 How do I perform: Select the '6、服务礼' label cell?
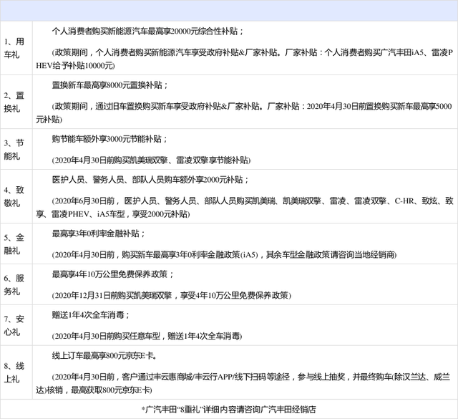tap(14, 284)
